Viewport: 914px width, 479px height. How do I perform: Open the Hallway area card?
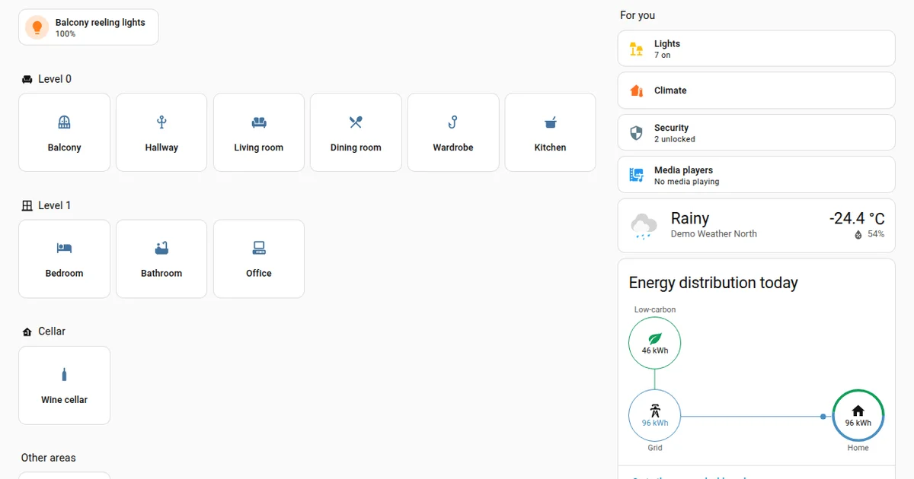161,132
